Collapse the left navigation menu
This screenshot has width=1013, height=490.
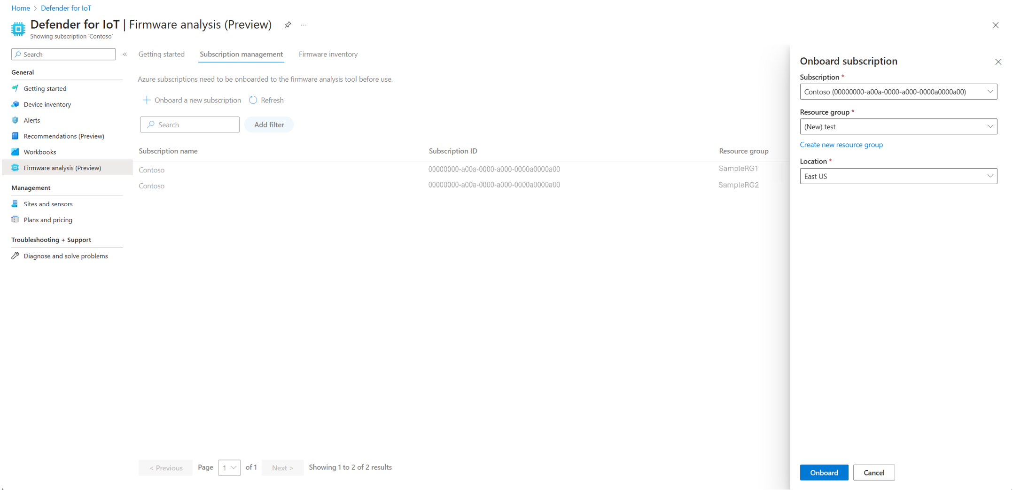coord(125,54)
